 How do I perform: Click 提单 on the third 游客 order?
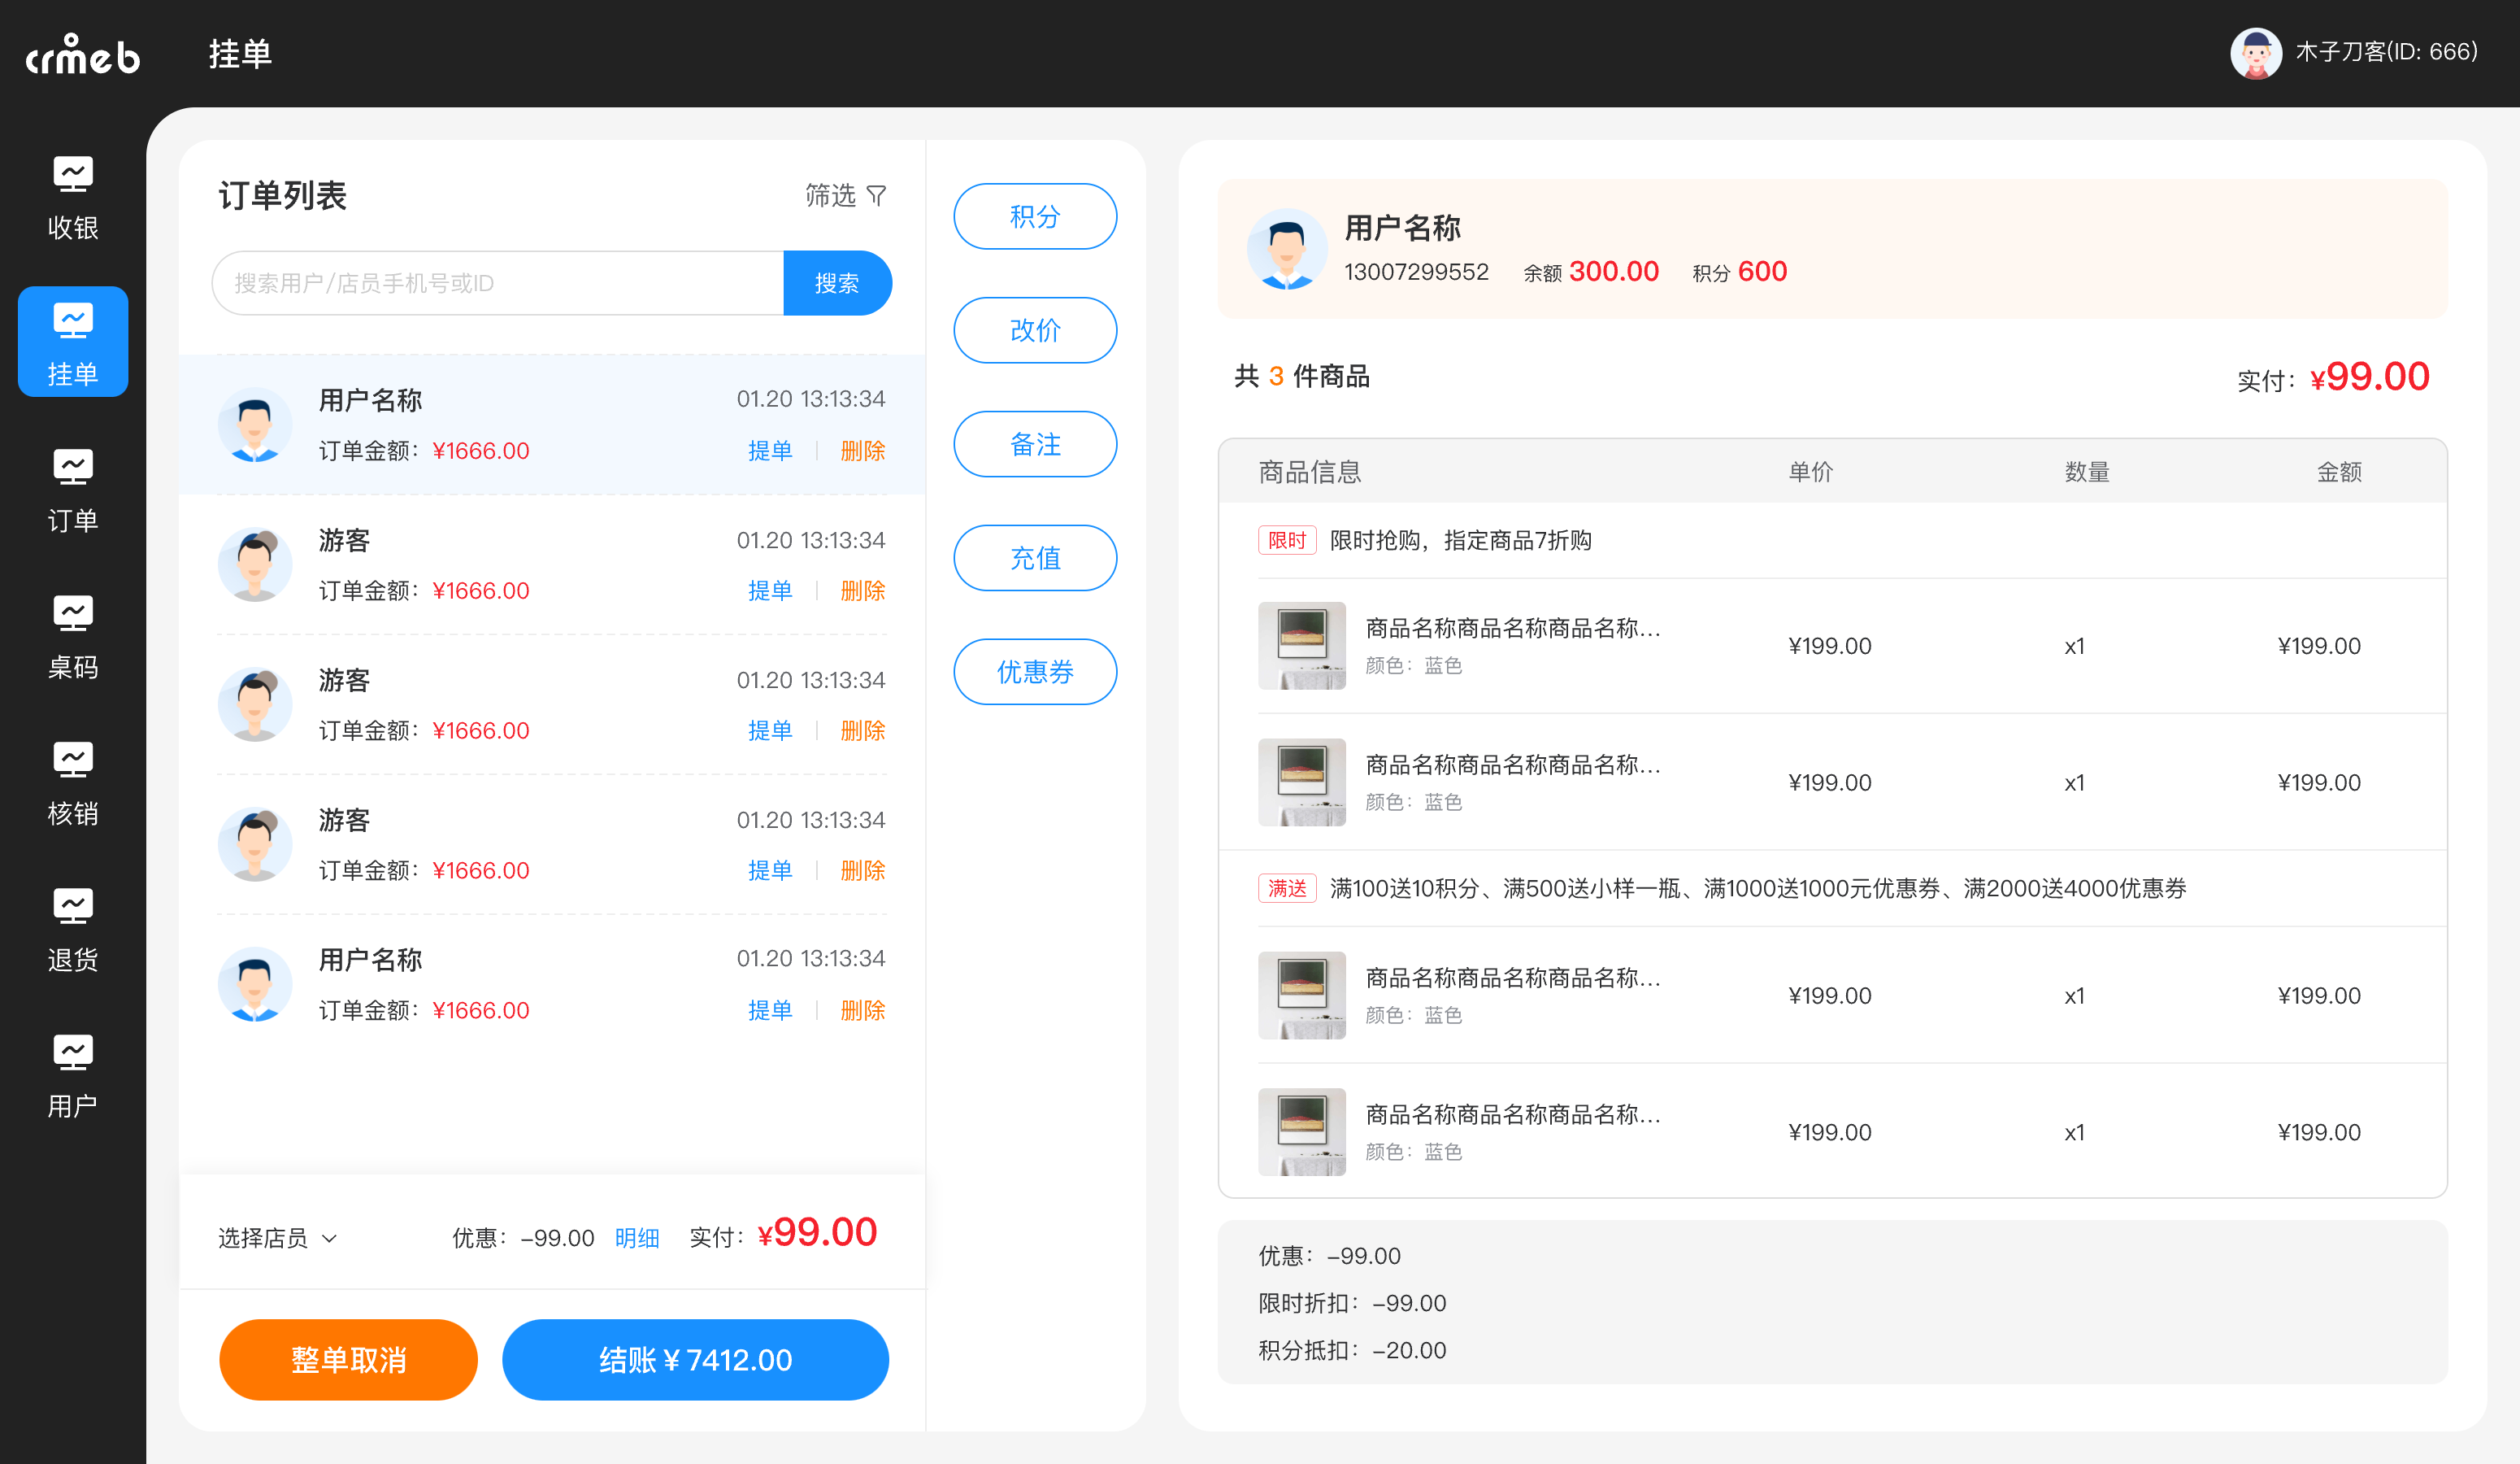(x=770, y=869)
